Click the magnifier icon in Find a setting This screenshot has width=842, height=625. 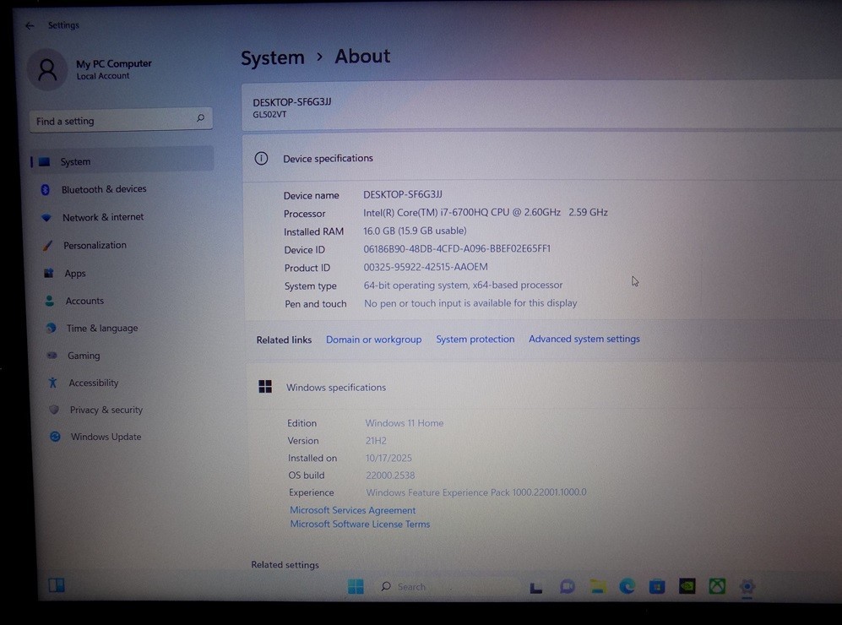(x=200, y=118)
